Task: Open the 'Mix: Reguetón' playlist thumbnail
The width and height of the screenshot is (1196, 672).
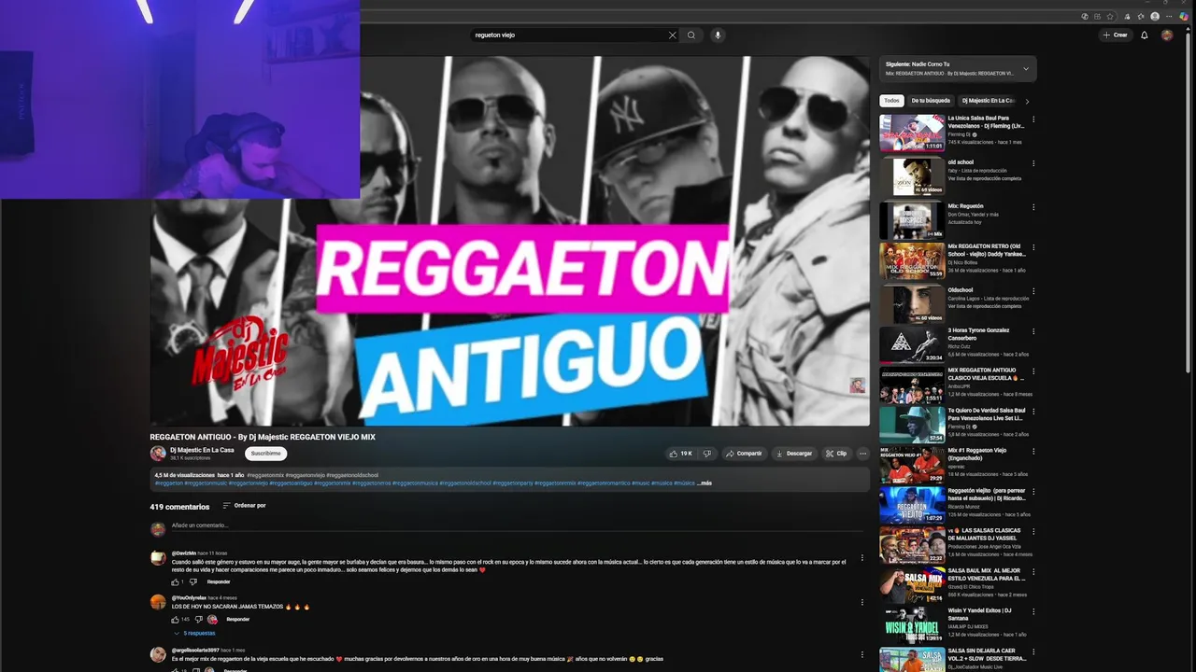Action: pos(912,220)
